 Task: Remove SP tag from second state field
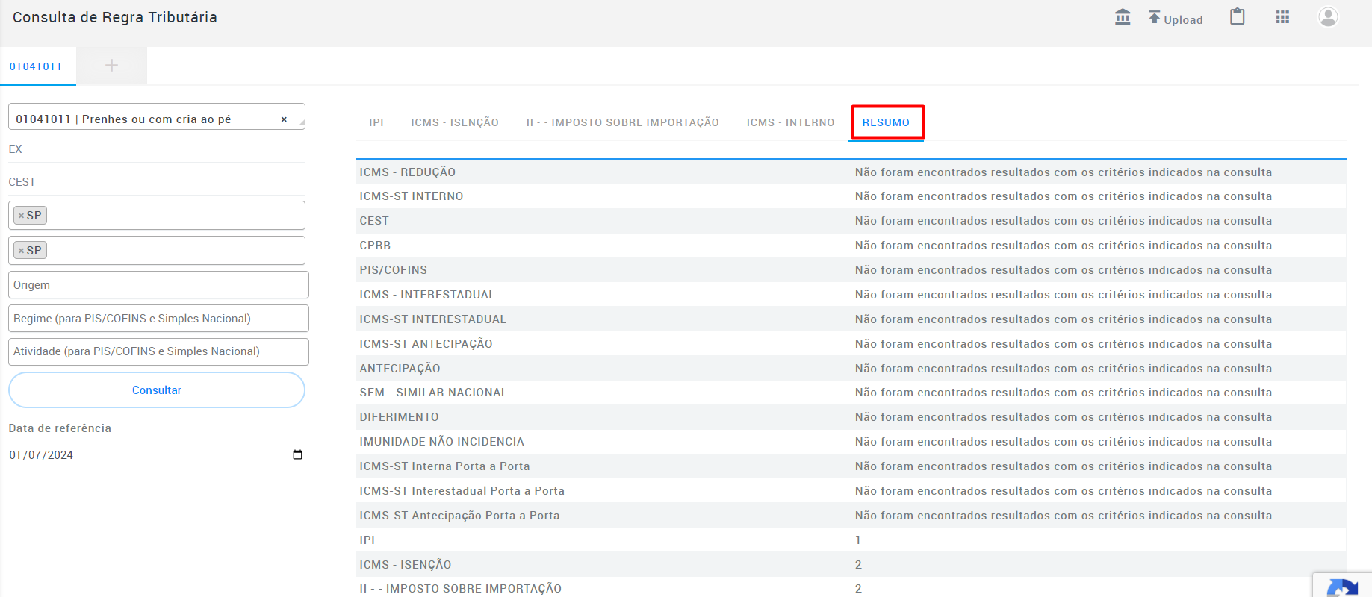coord(21,251)
